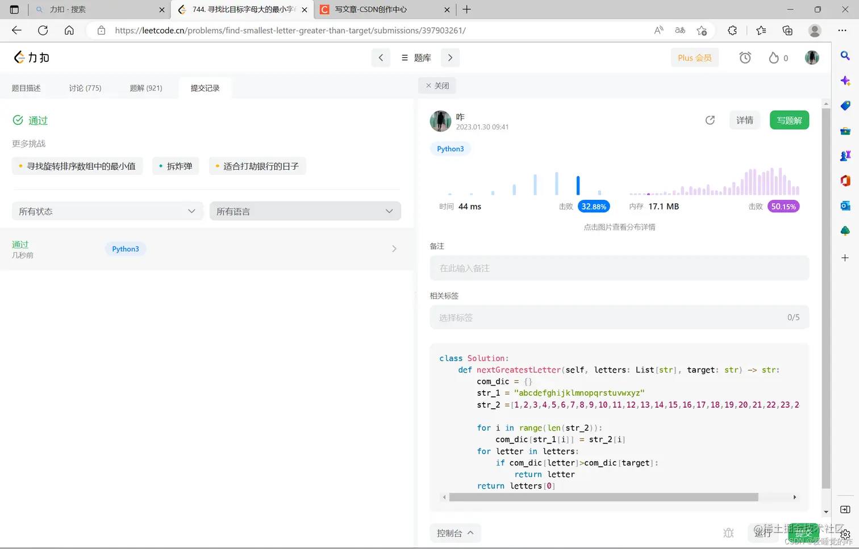Open browser settings and more menu
Viewport: 859px width, 549px height.
click(x=843, y=31)
